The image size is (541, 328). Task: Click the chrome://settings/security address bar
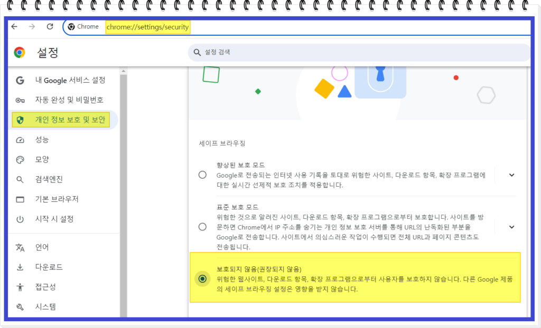point(147,27)
